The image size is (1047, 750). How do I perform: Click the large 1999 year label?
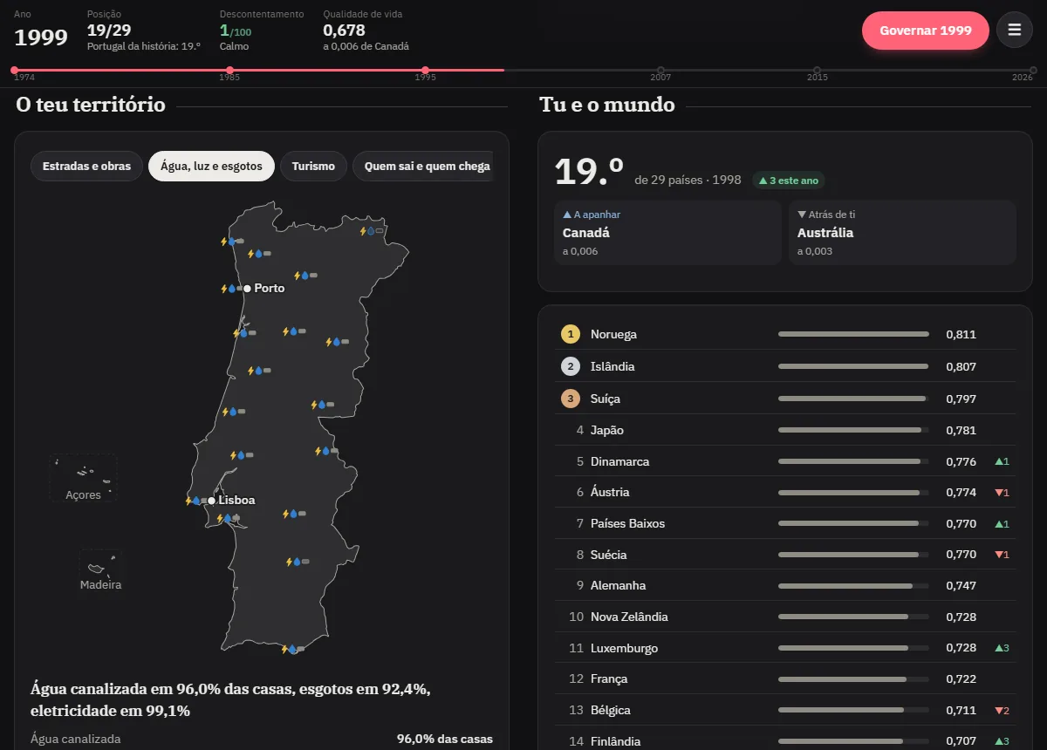[x=41, y=37]
